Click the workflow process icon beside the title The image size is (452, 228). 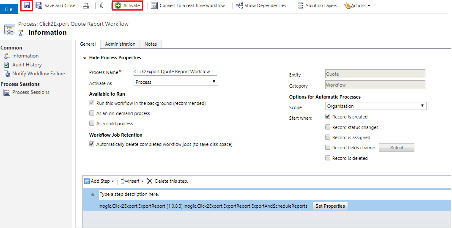click(x=9, y=30)
